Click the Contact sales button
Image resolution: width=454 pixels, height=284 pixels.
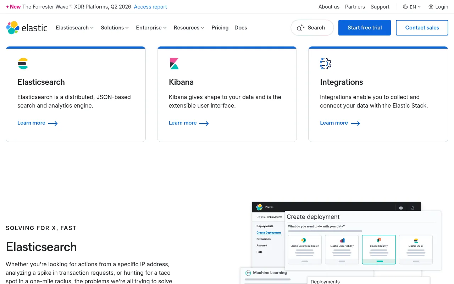click(x=422, y=28)
